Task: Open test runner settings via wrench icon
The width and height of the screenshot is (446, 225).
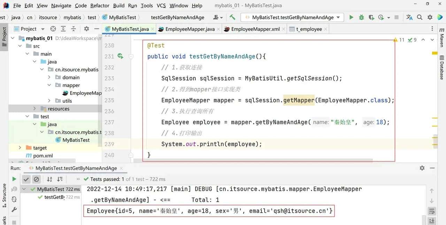Action: tap(14, 210)
